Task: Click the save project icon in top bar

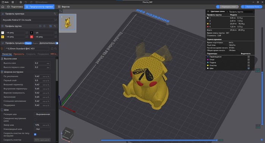Action: 20,2
